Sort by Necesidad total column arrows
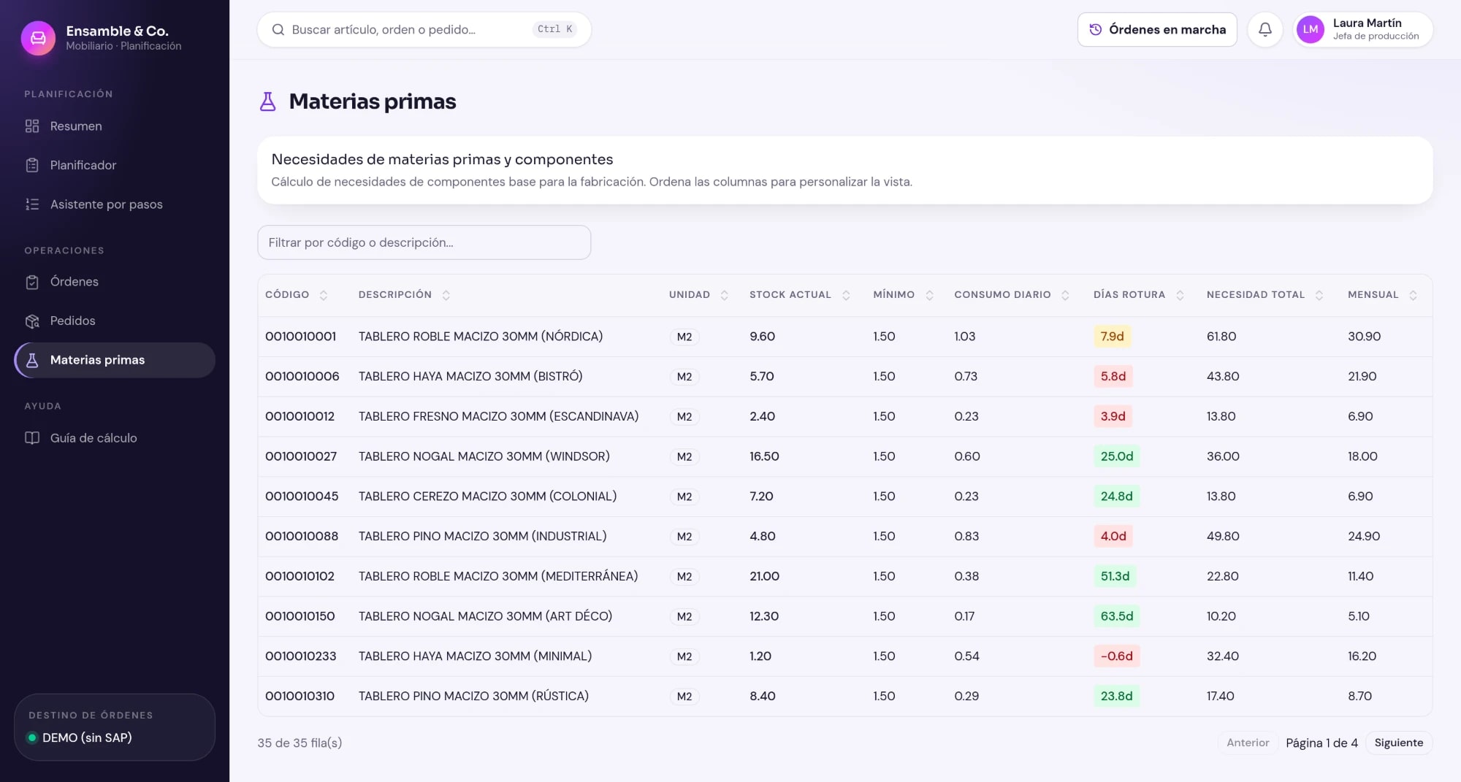The image size is (1461, 782). point(1319,295)
